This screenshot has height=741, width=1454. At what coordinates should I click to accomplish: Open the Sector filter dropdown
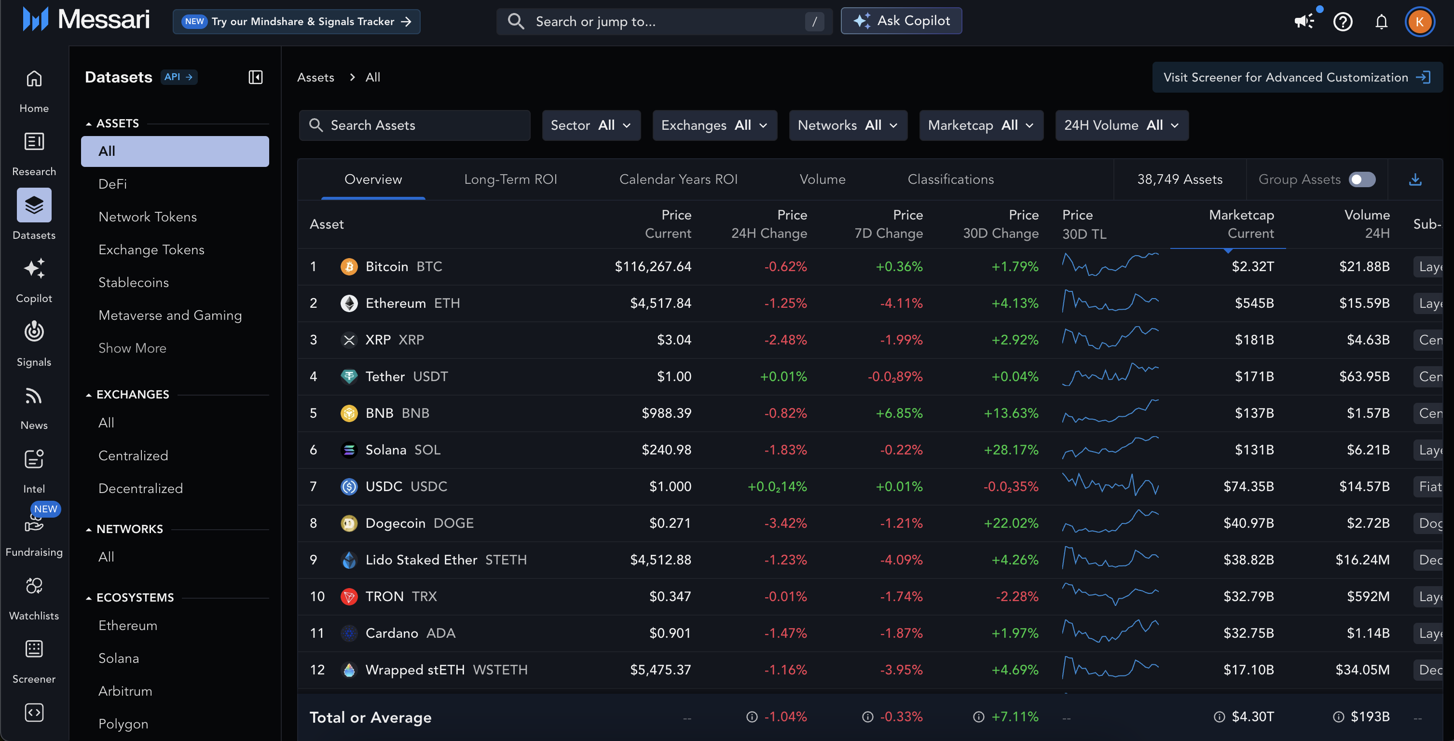click(591, 125)
